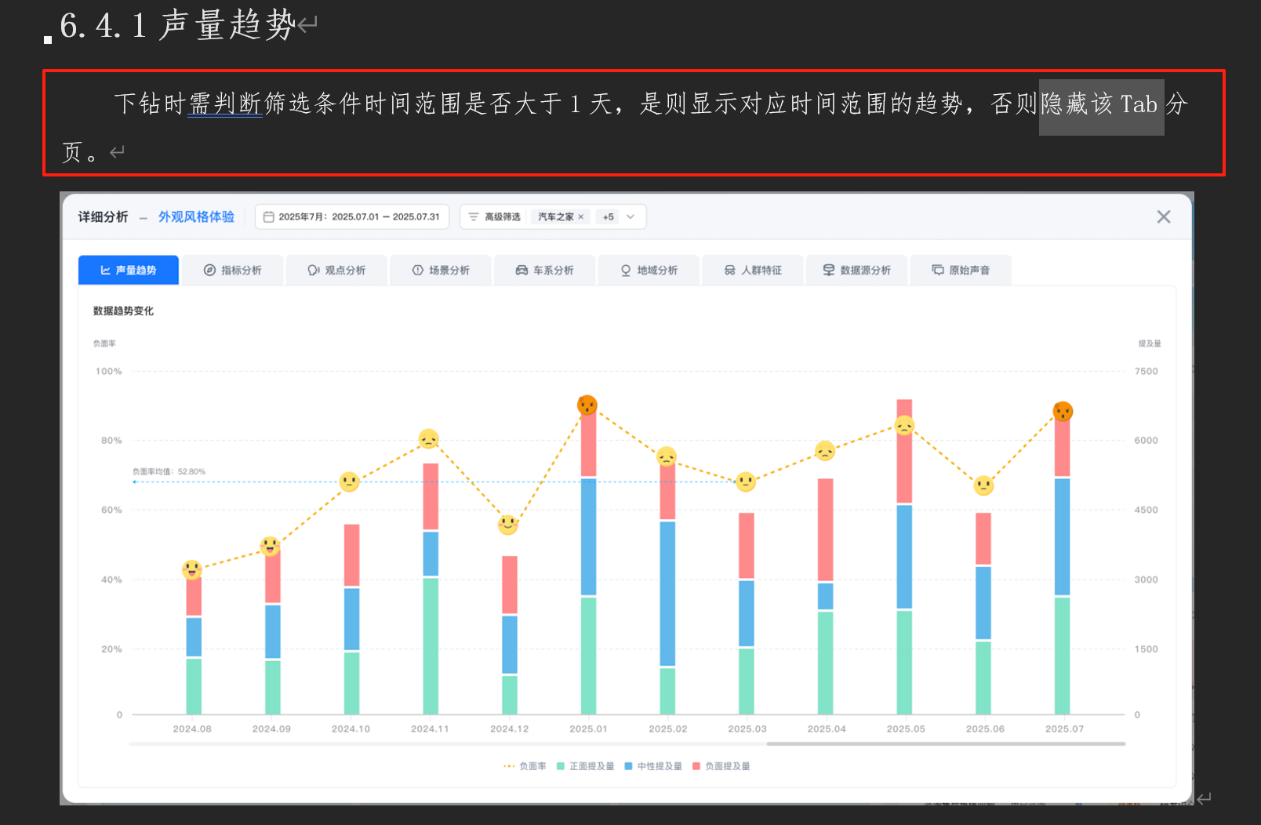
Task: Click the 外观风格体验 breadcrumb link
Action: [196, 217]
